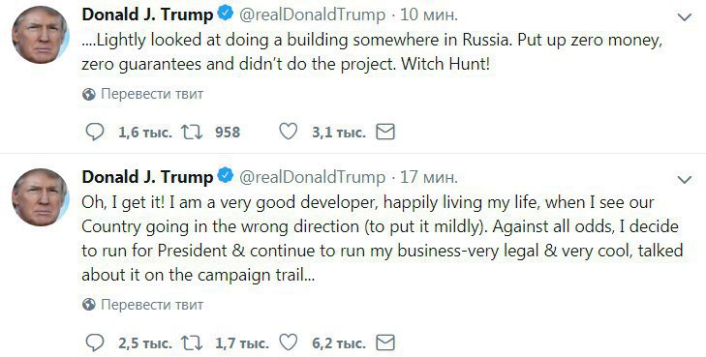Open dropdown chevron on the 17 мин. tweet

685,180
